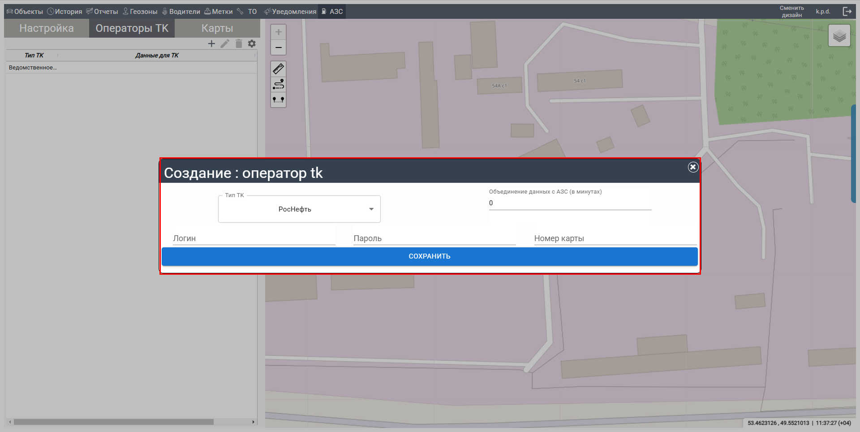
Task: Switch to the Карты tab
Action: (217, 28)
